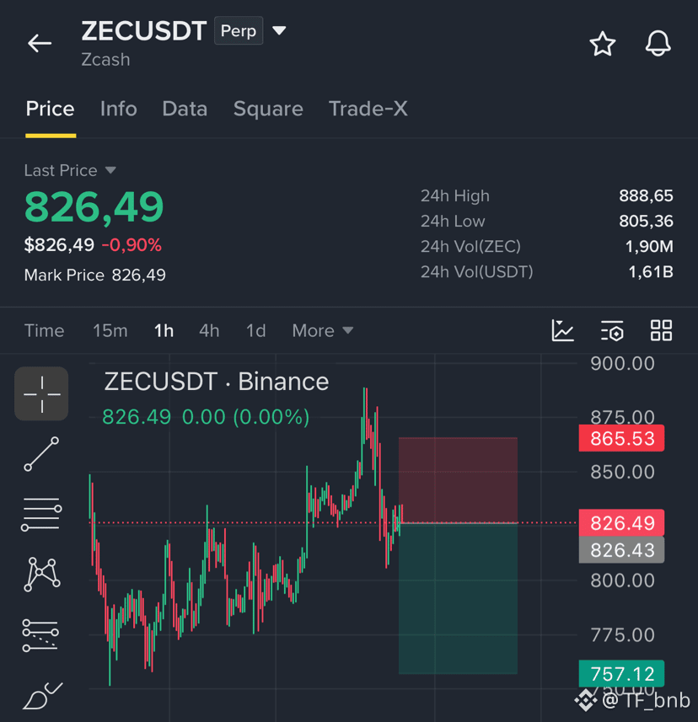Open chart indicators icon
This screenshot has width=698, height=722.
pyautogui.click(x=562, y=330)
